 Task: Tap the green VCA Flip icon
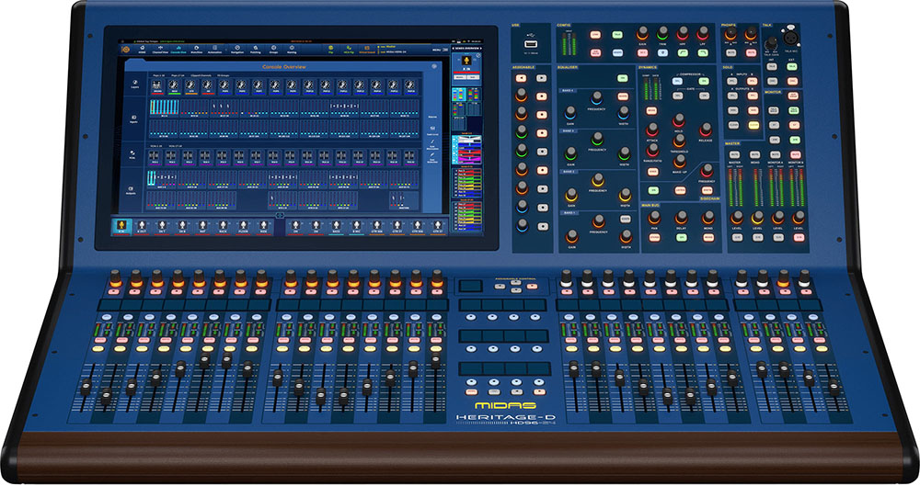[349, 49]
